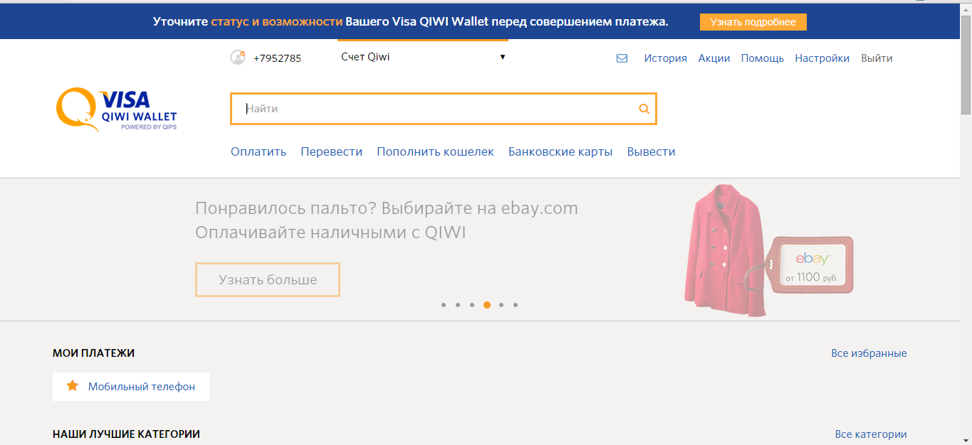Open the Оплатить menu

(x=258, y=151)
